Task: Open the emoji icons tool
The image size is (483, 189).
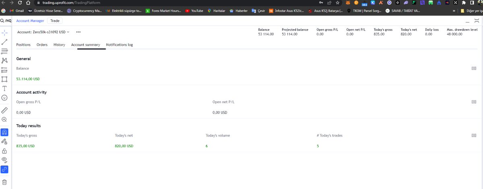Action: click(4, 98)
